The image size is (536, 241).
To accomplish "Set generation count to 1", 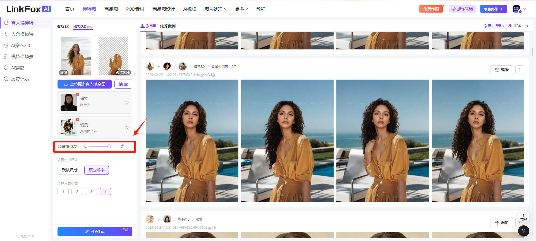I will (63, 192).
